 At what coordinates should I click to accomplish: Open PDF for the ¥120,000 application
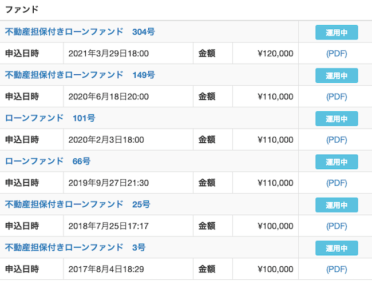click(337, 54)
